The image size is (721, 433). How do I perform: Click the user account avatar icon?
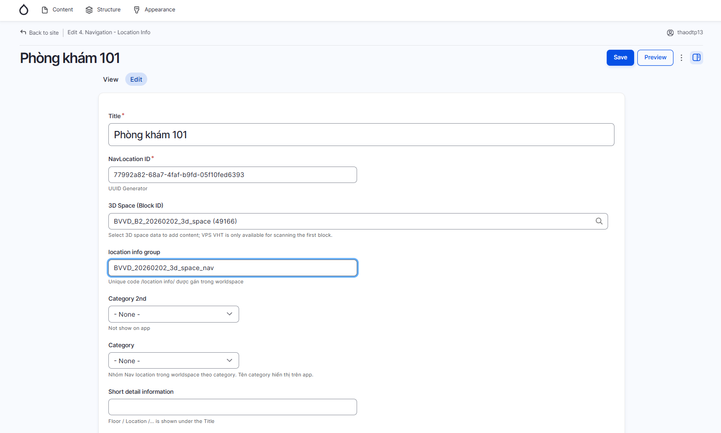(670, 32)
